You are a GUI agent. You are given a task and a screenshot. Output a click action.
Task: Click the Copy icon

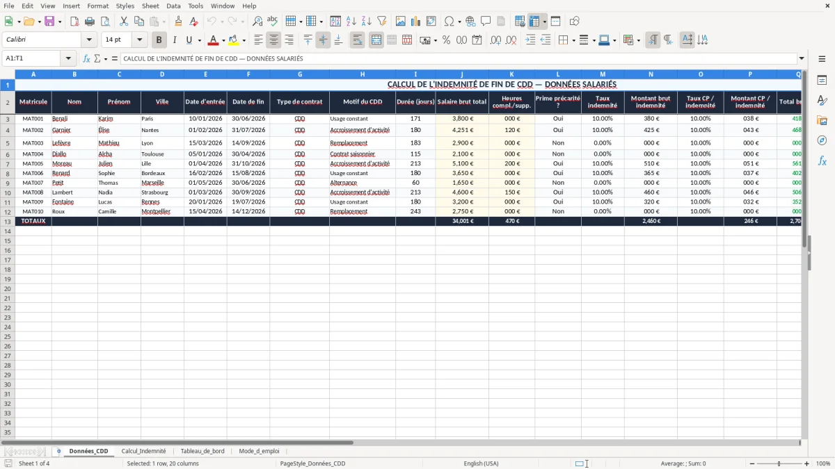point(139,22)
